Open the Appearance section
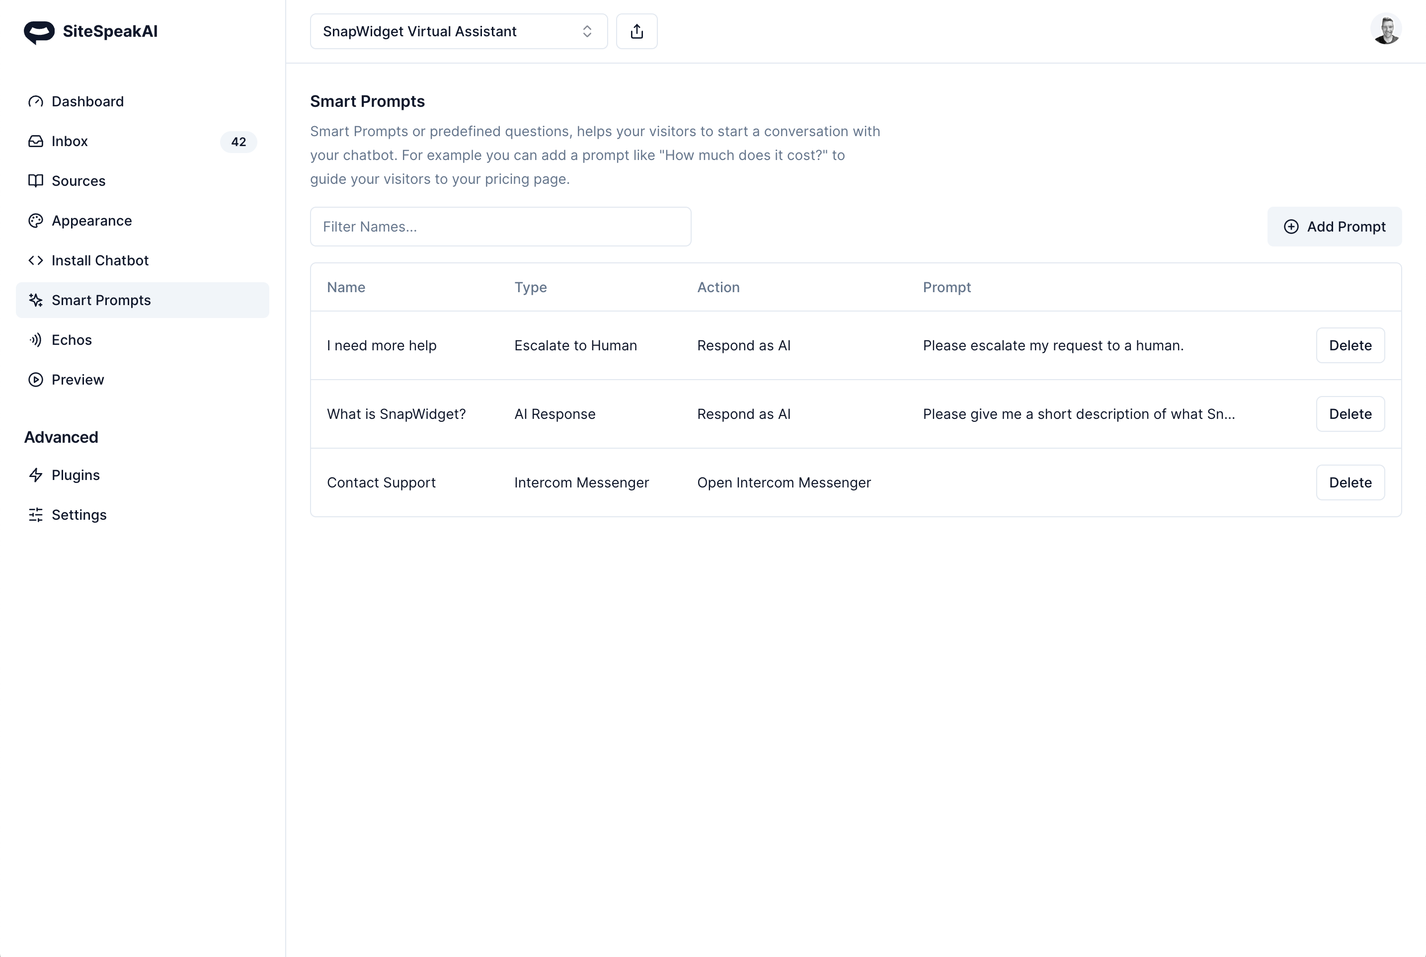Screen dimensions: 1426x957 pyautogui.click(x=142, y=220)
